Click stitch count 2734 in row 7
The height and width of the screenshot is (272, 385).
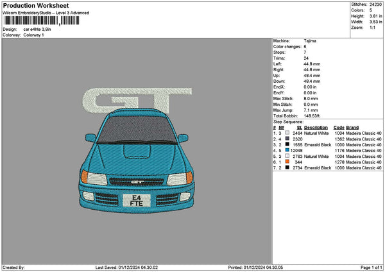(x=297, y=168)
